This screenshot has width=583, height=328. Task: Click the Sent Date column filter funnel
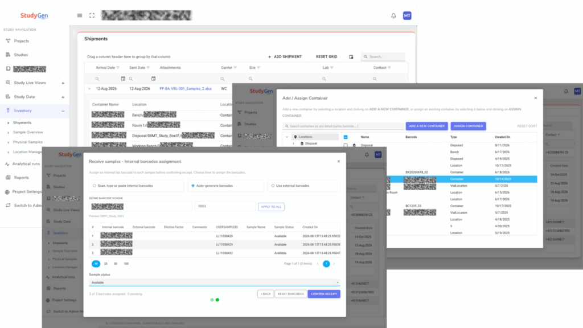click(149, 68)
